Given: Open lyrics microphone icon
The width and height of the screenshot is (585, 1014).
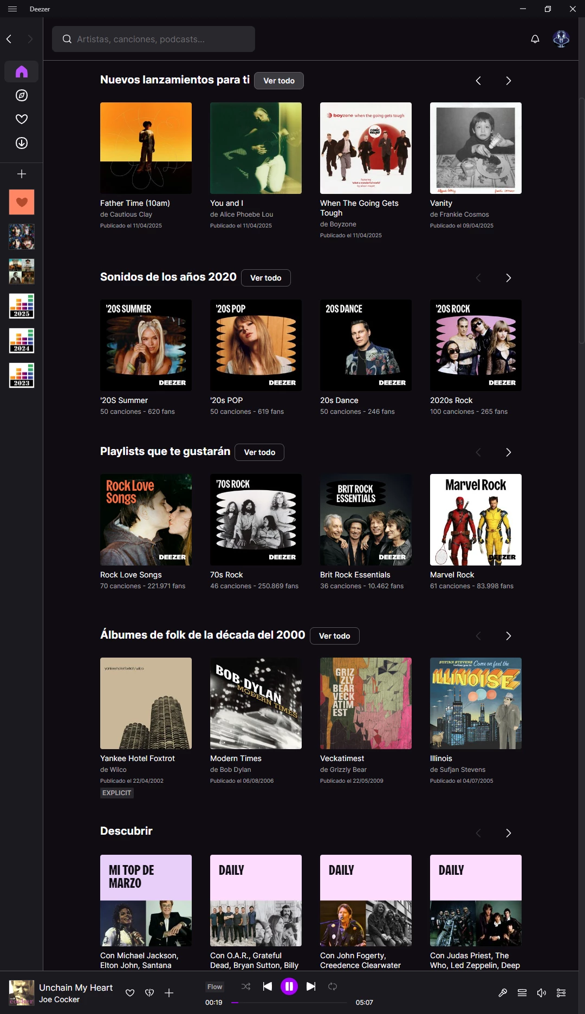Looking at the screenshot, I should point(503,993).
